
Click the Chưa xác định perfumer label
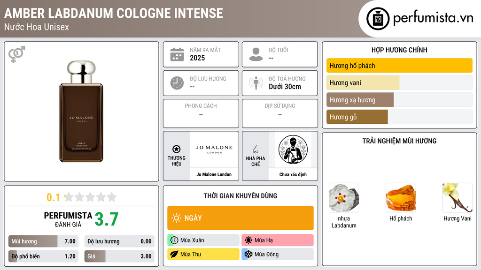coord(293,174)
